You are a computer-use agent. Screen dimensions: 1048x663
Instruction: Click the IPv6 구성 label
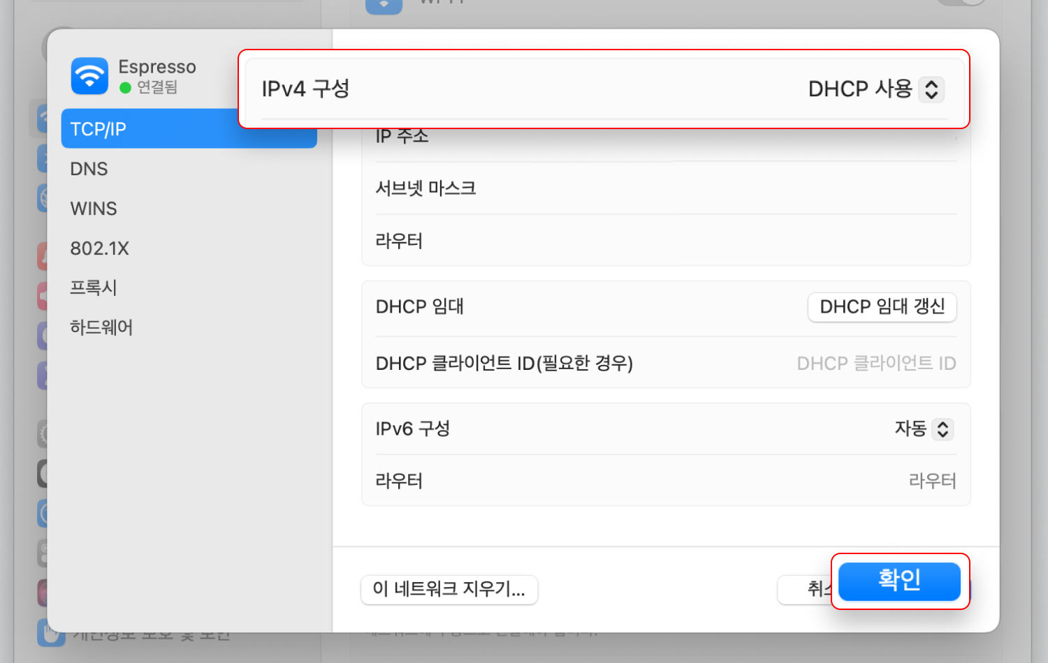(x=412, y=429)
